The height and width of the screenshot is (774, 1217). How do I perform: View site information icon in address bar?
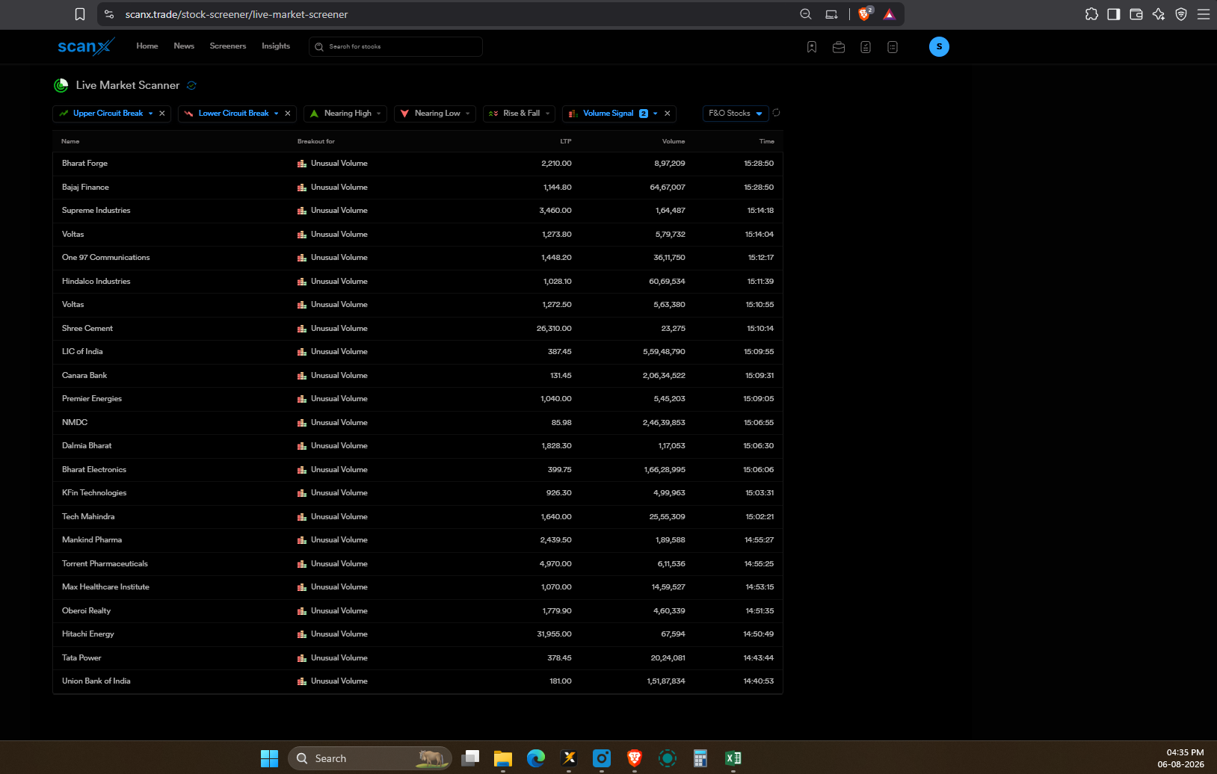[109, 14]
